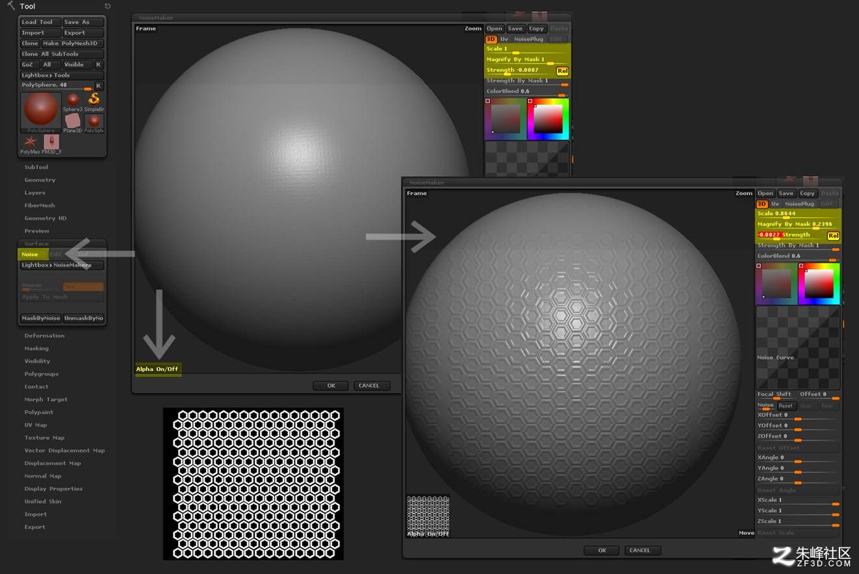Click the rainbow color picker in front NoiseMaker
Viewport: 859px width, 574px height.
[819, 283]
